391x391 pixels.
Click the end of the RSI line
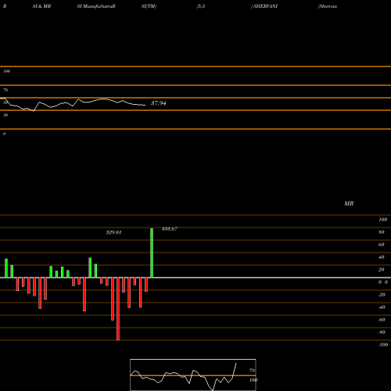(145, 105)
